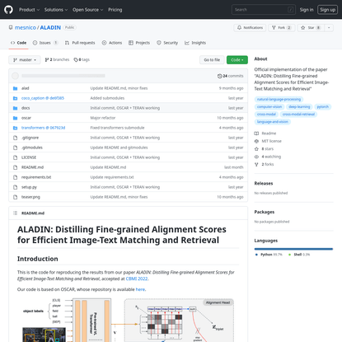Open the oscar folder
The width and height of the screenshot is (342, 342).
pyautogui.click(x=26, y=118)
